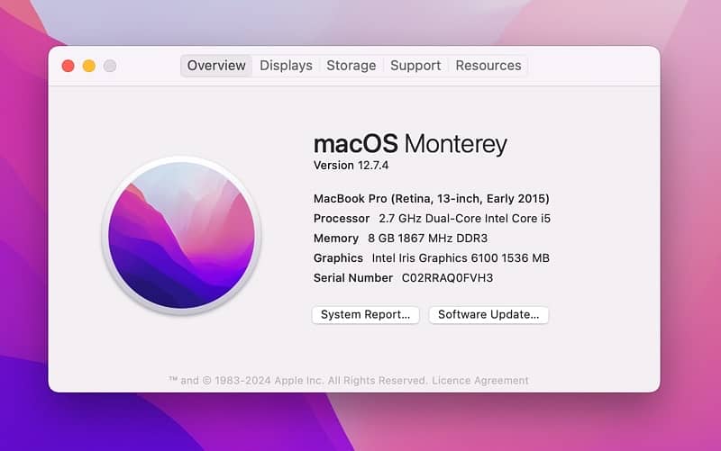Close the About This Mac window

point(68,66)
